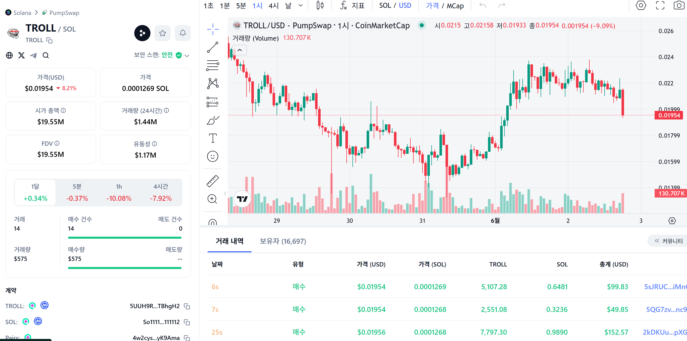Select the 날 (daily) interval
This screenshot has width=687, height=341.
288,6
